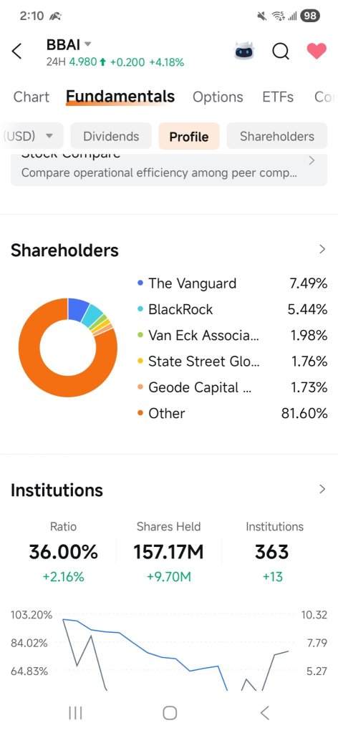Open the Stock Compare chevron
This screenshot has height=733, width=338.
[312, 161]
